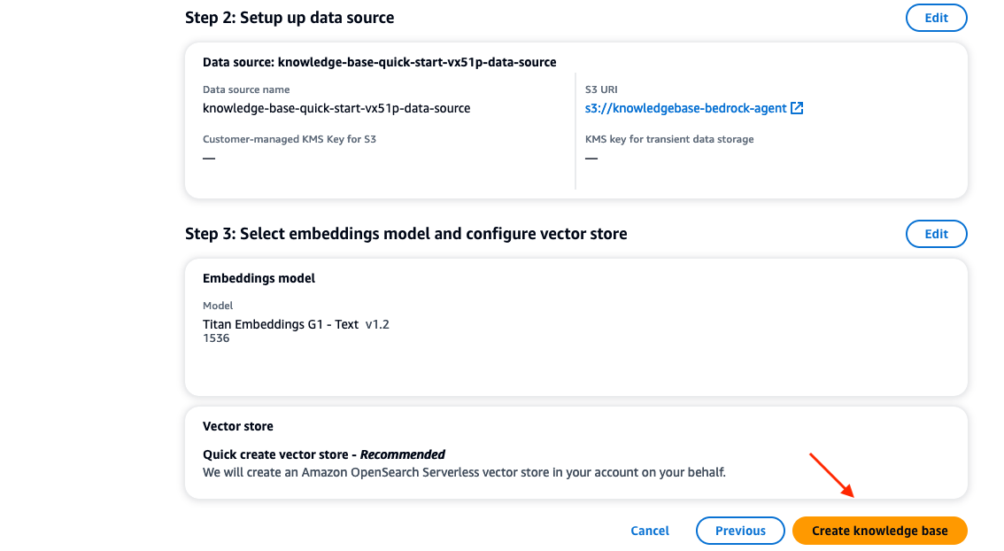Click the Embeddings model section title
The width and height of the screenshot is (1004, 551).
click(x=259, y=278)
